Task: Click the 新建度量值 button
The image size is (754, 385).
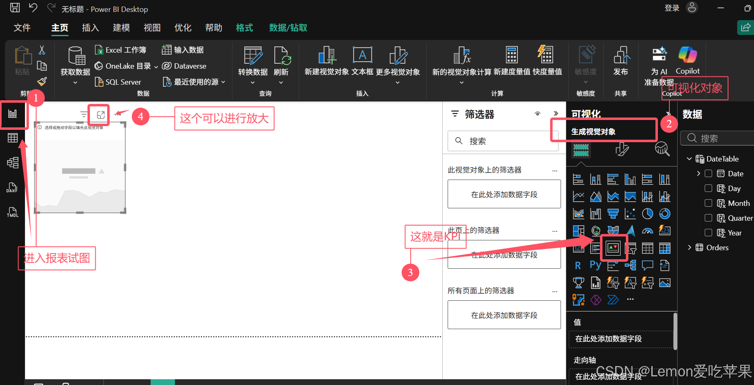Action: (512, 60)
